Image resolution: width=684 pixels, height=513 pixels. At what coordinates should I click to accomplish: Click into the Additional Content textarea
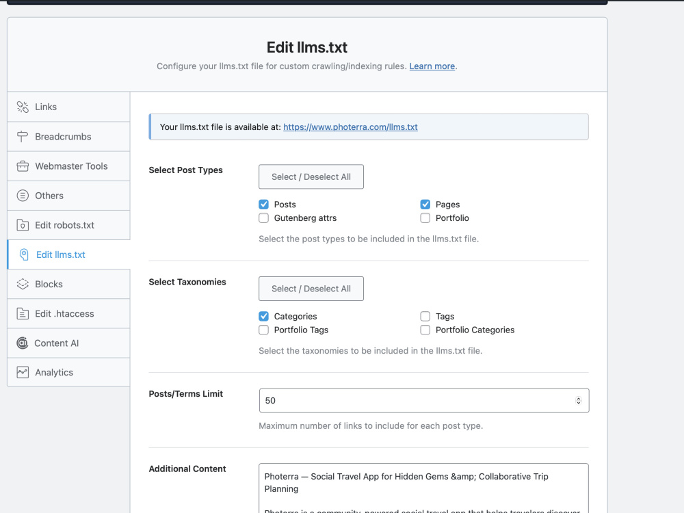click(423, 488)
